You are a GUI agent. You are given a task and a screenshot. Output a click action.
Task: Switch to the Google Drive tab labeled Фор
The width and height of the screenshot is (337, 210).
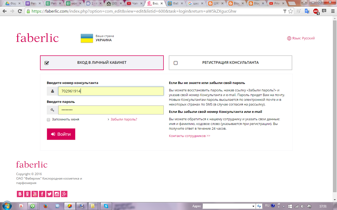click(x=13, y=3)
